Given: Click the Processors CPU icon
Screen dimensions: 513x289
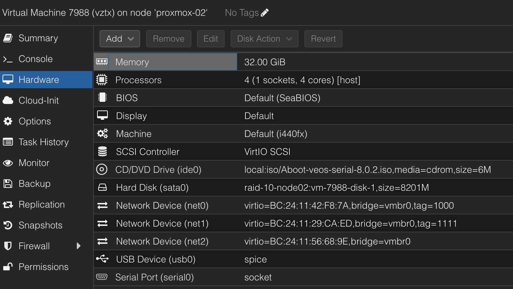Looking at the screenshot, I should pos(102,80).
